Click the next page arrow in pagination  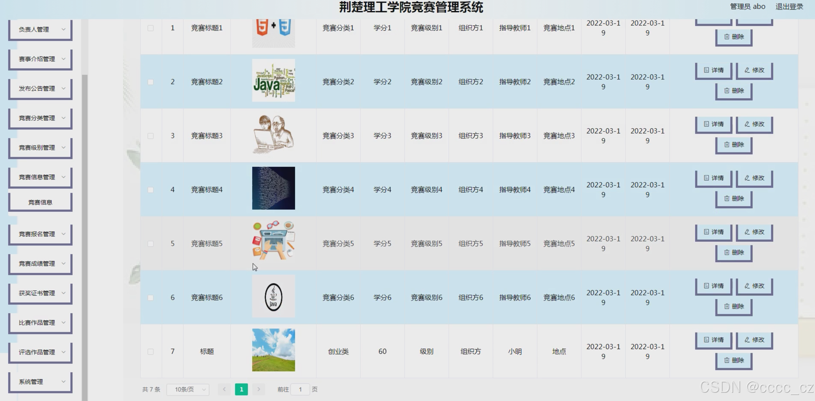coord(258,389)
